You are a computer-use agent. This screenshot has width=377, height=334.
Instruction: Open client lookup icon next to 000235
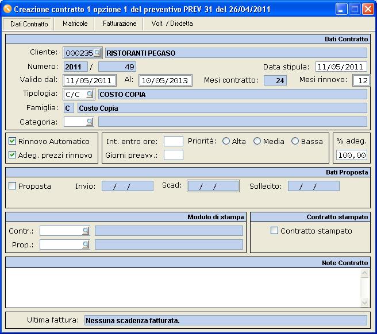(97, 53)
